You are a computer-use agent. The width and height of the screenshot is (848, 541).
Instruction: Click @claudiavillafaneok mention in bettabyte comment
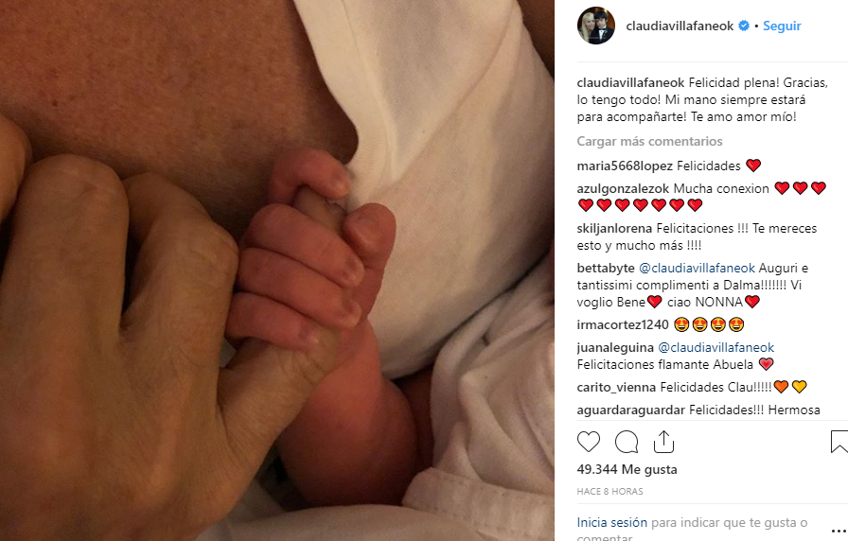click(x=698, y=268)
